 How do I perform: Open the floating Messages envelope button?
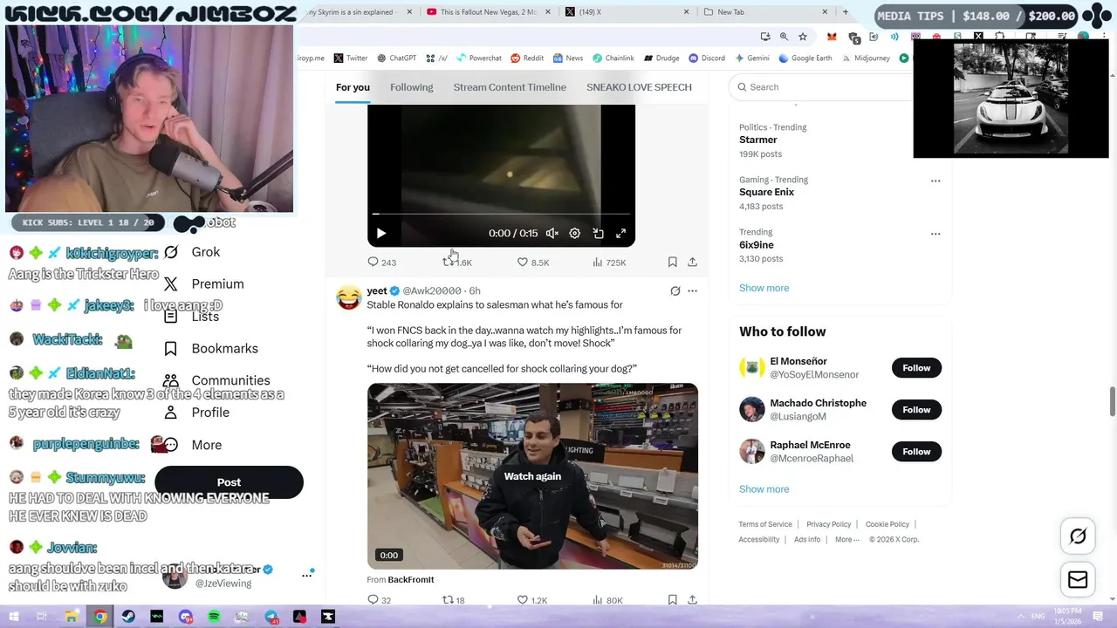point(1078,580)
